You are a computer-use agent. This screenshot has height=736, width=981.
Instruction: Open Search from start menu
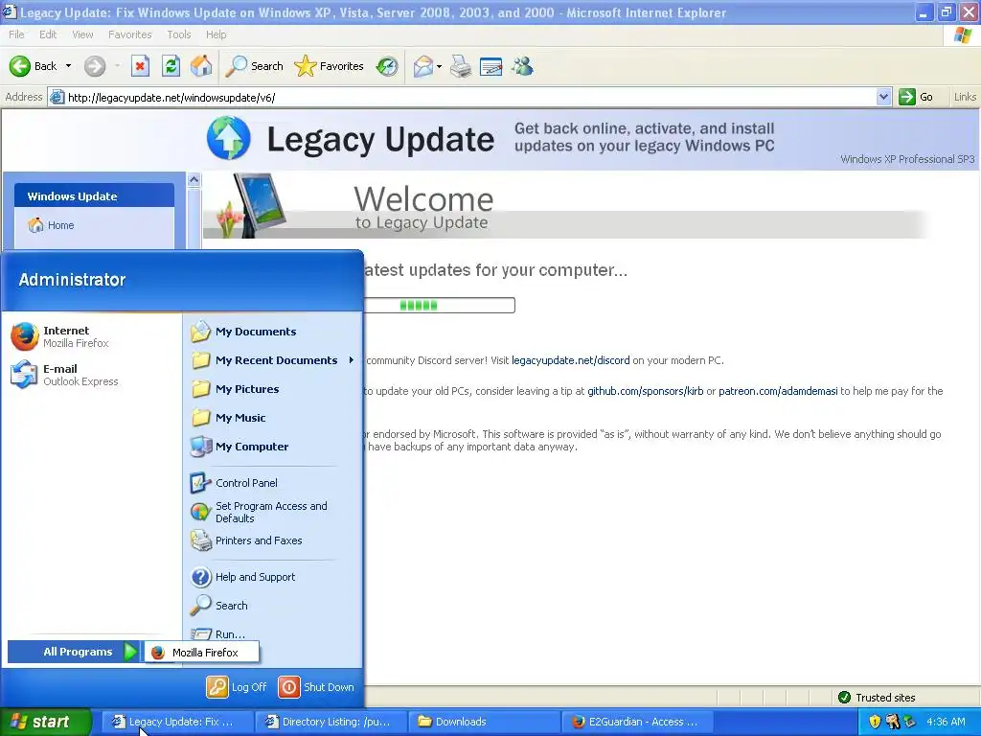click(273, 606)
